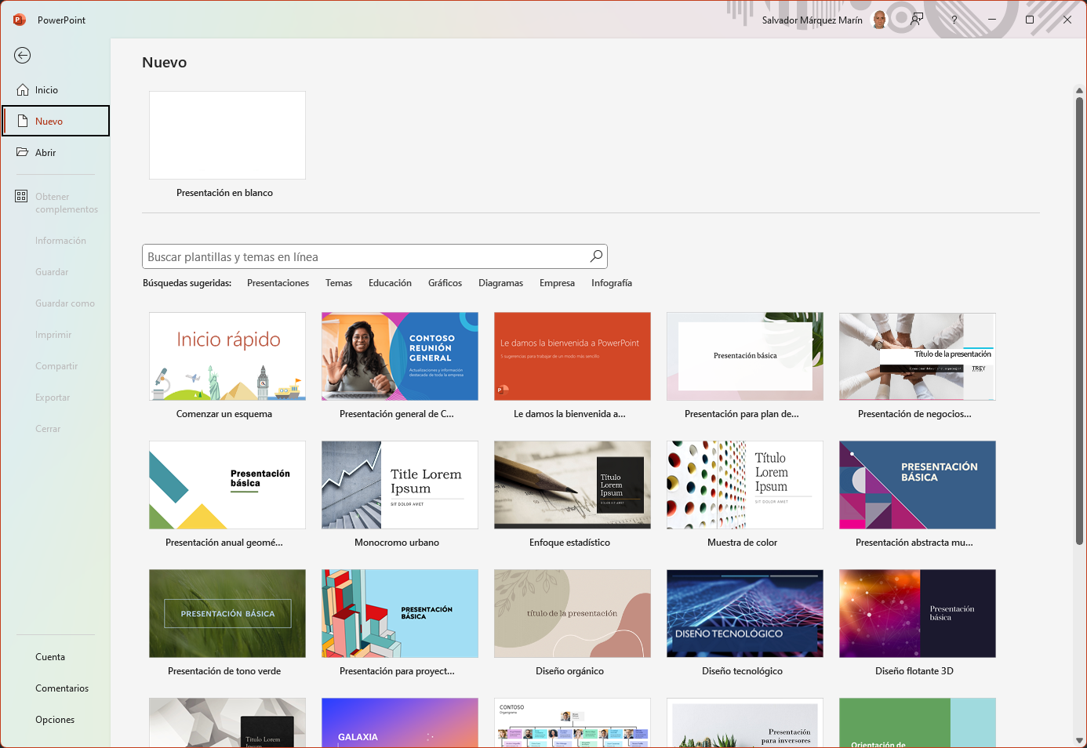Viewport: 1087px width, 748px height.
Task: Create a Presentación en blanco
Action: [x=227, y=136]
